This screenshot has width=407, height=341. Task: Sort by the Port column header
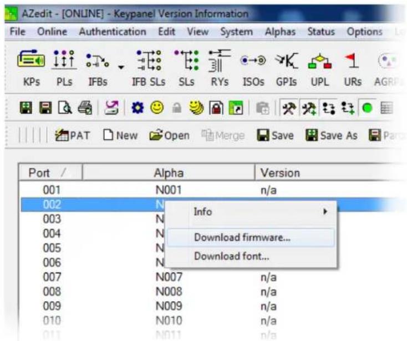tap(50, 173)
